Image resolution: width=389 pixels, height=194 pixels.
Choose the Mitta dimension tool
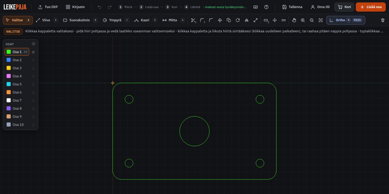pos(173,20)
